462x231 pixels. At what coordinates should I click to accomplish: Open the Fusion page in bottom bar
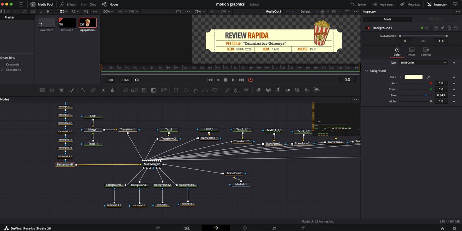coord(216,228)
